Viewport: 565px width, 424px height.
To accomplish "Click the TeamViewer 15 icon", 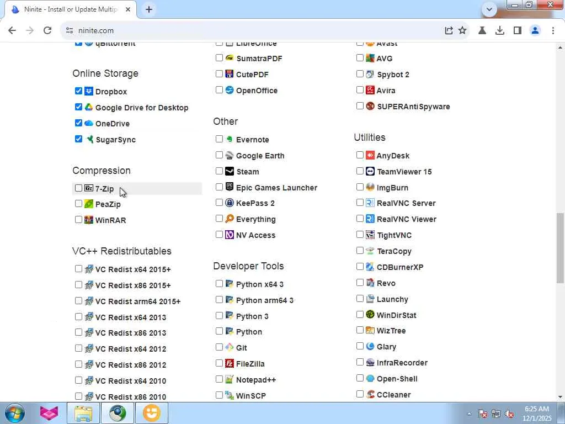I will point(370,171).
